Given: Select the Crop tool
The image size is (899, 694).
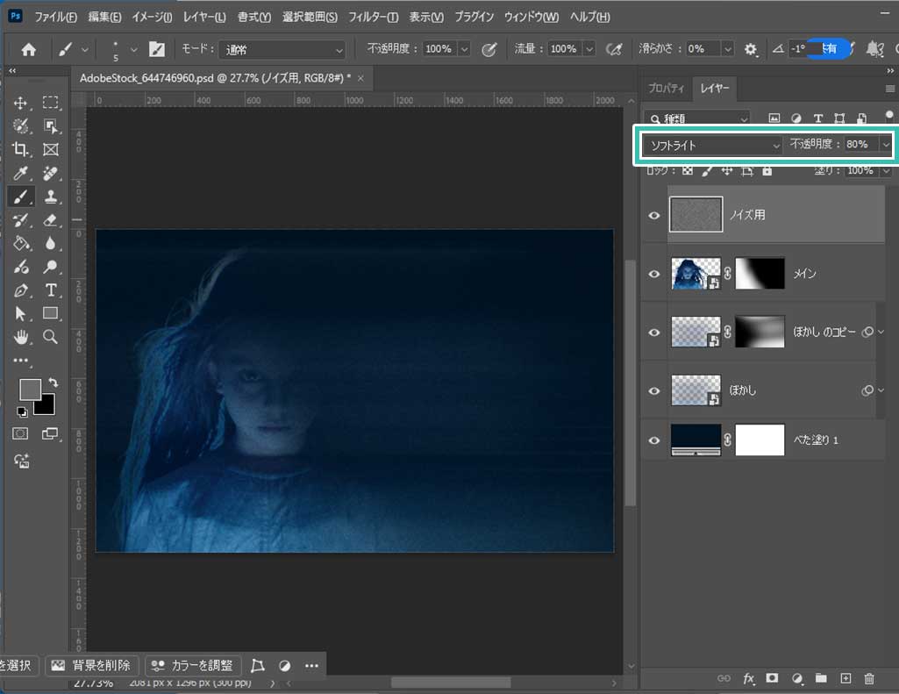Looking at the screenshot, I should (21, 149).
